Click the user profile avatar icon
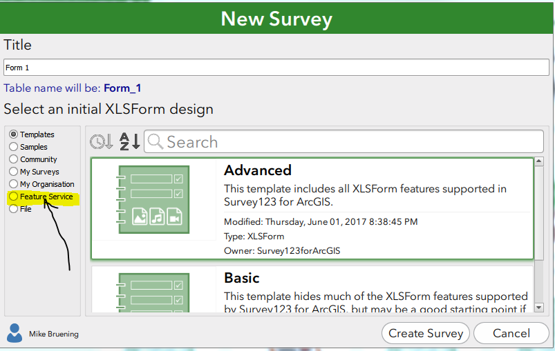555x351 pixels. pos(14,333)
